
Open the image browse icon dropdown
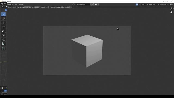(74, 4)
